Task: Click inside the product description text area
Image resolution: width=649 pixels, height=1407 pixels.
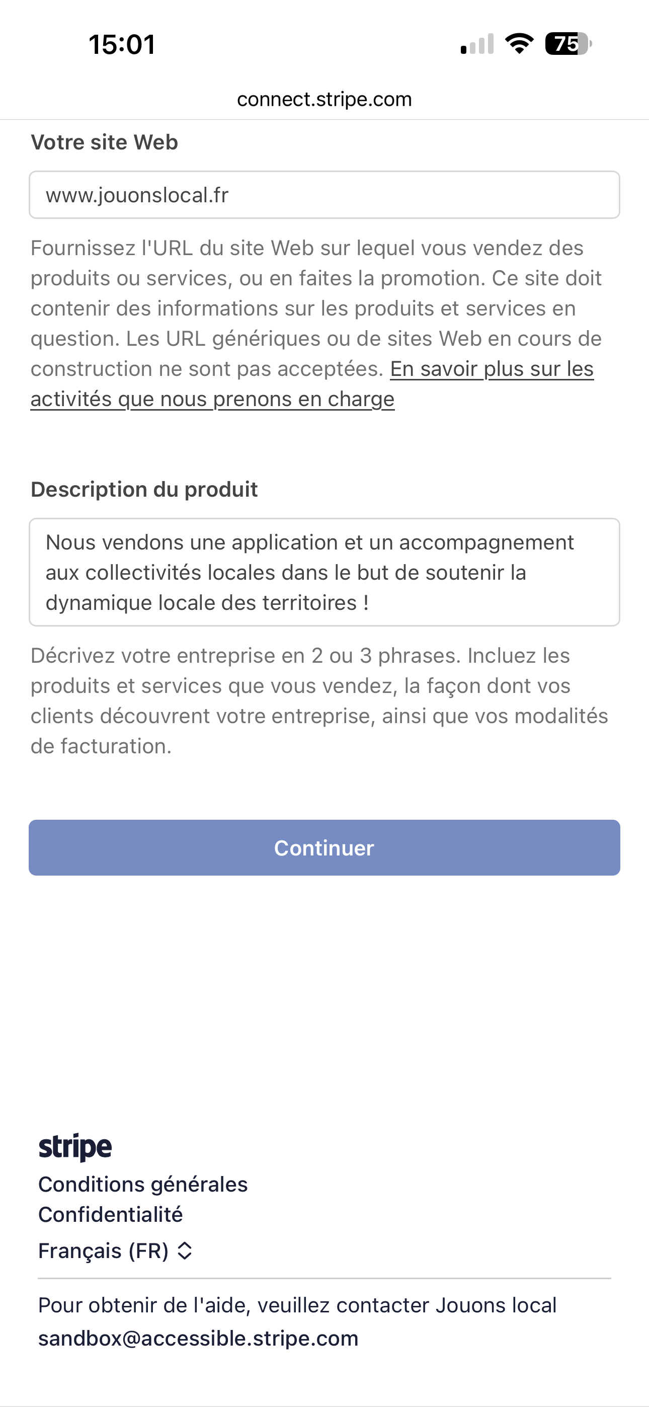Action: click(x=324, y=572)
